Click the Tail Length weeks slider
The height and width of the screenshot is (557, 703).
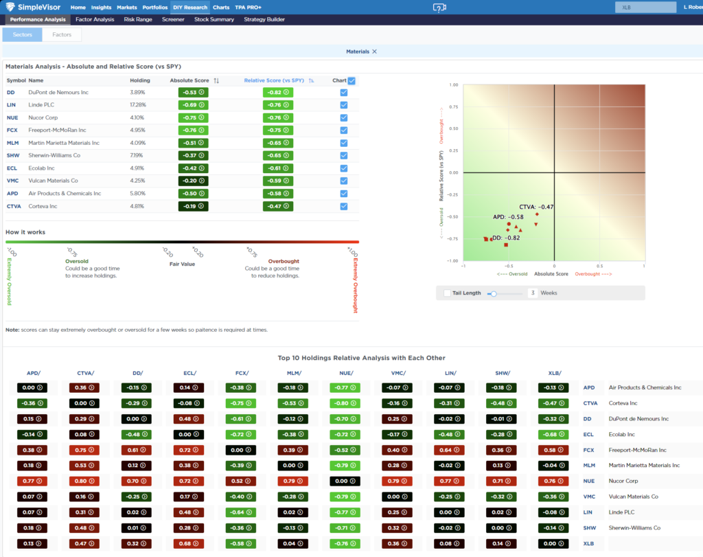(x=494, y=293)
